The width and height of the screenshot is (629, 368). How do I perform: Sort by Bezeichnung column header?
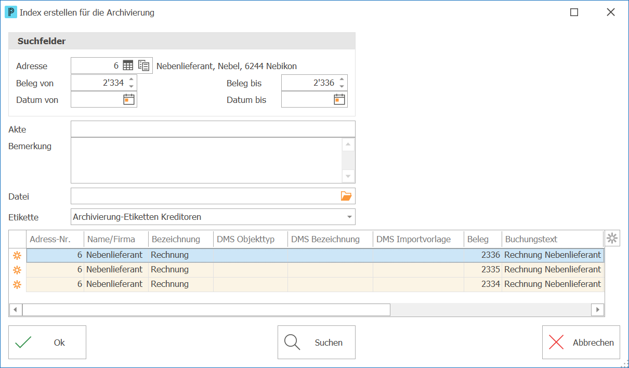pyautogui.click(x=181, y=239)
